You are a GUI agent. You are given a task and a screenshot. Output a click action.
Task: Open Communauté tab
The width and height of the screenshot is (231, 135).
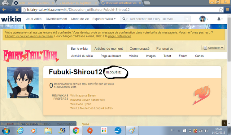(x=139, y=49)
